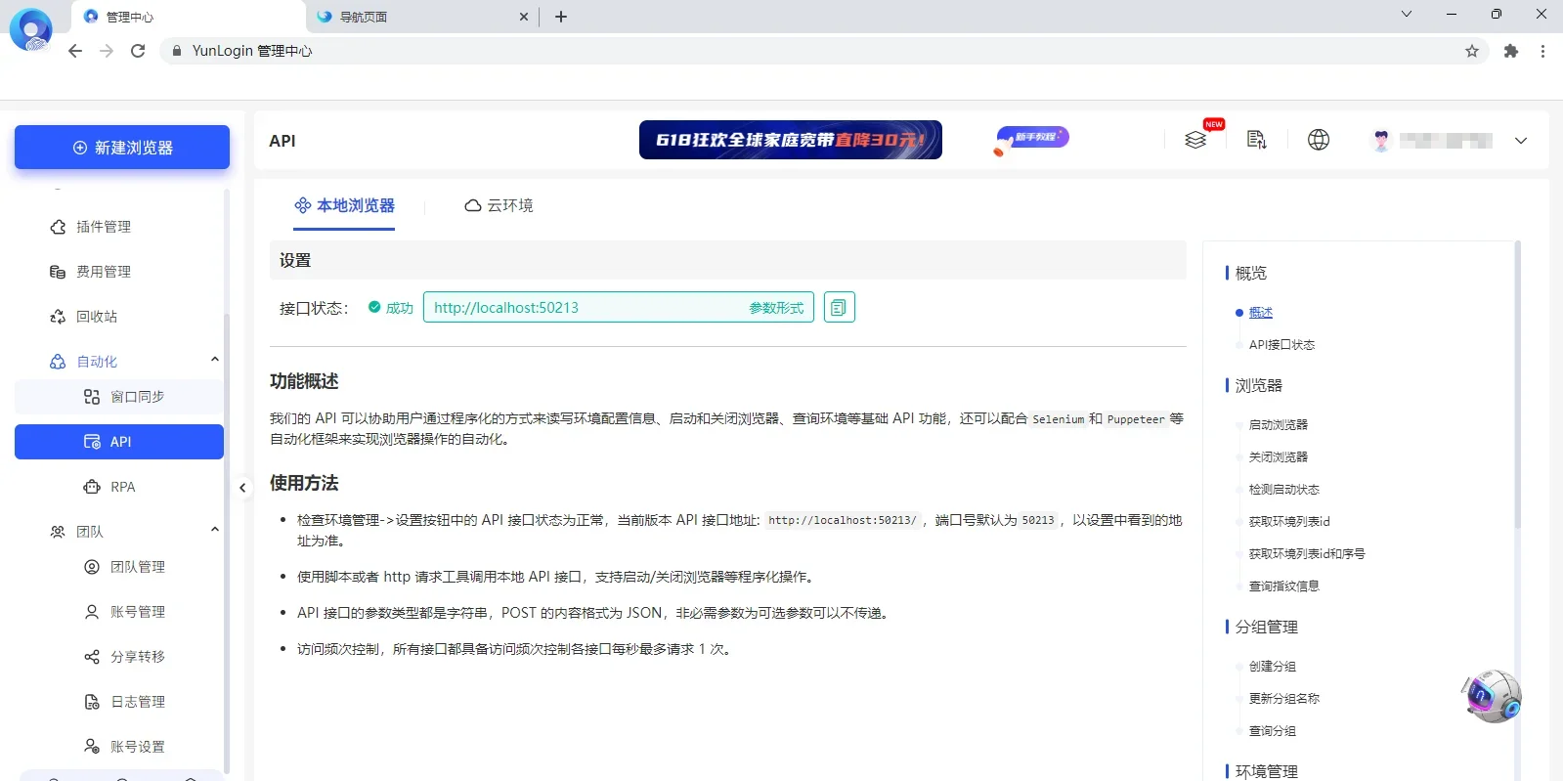Switch to the 本地浏览器 tab
This screenshot has height=781, width=1563.
tap(344, 205)
